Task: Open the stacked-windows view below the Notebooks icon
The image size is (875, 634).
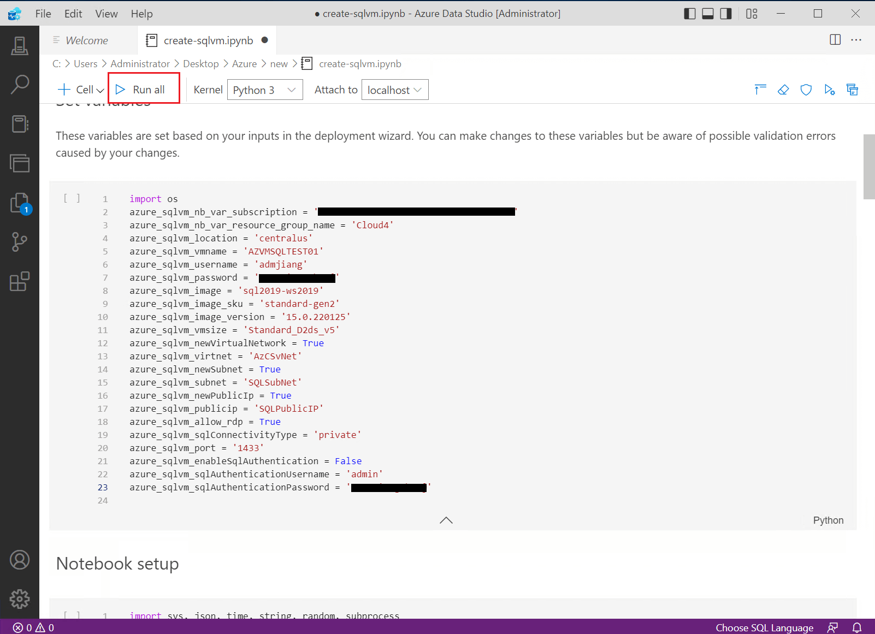Action: 20,163
